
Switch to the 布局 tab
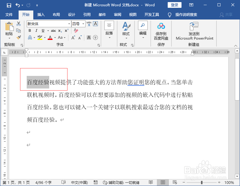(x=56, y=14)
